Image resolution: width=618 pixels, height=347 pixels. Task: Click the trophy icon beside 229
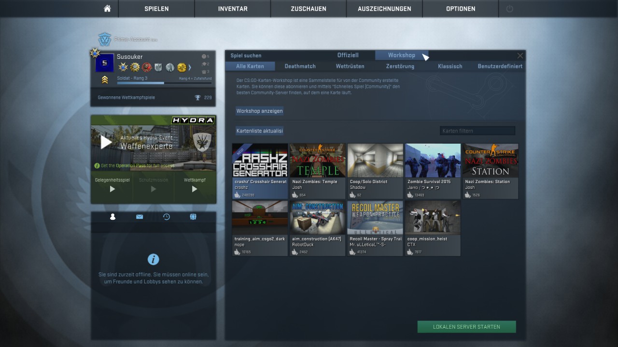click(x=197, y=97)
